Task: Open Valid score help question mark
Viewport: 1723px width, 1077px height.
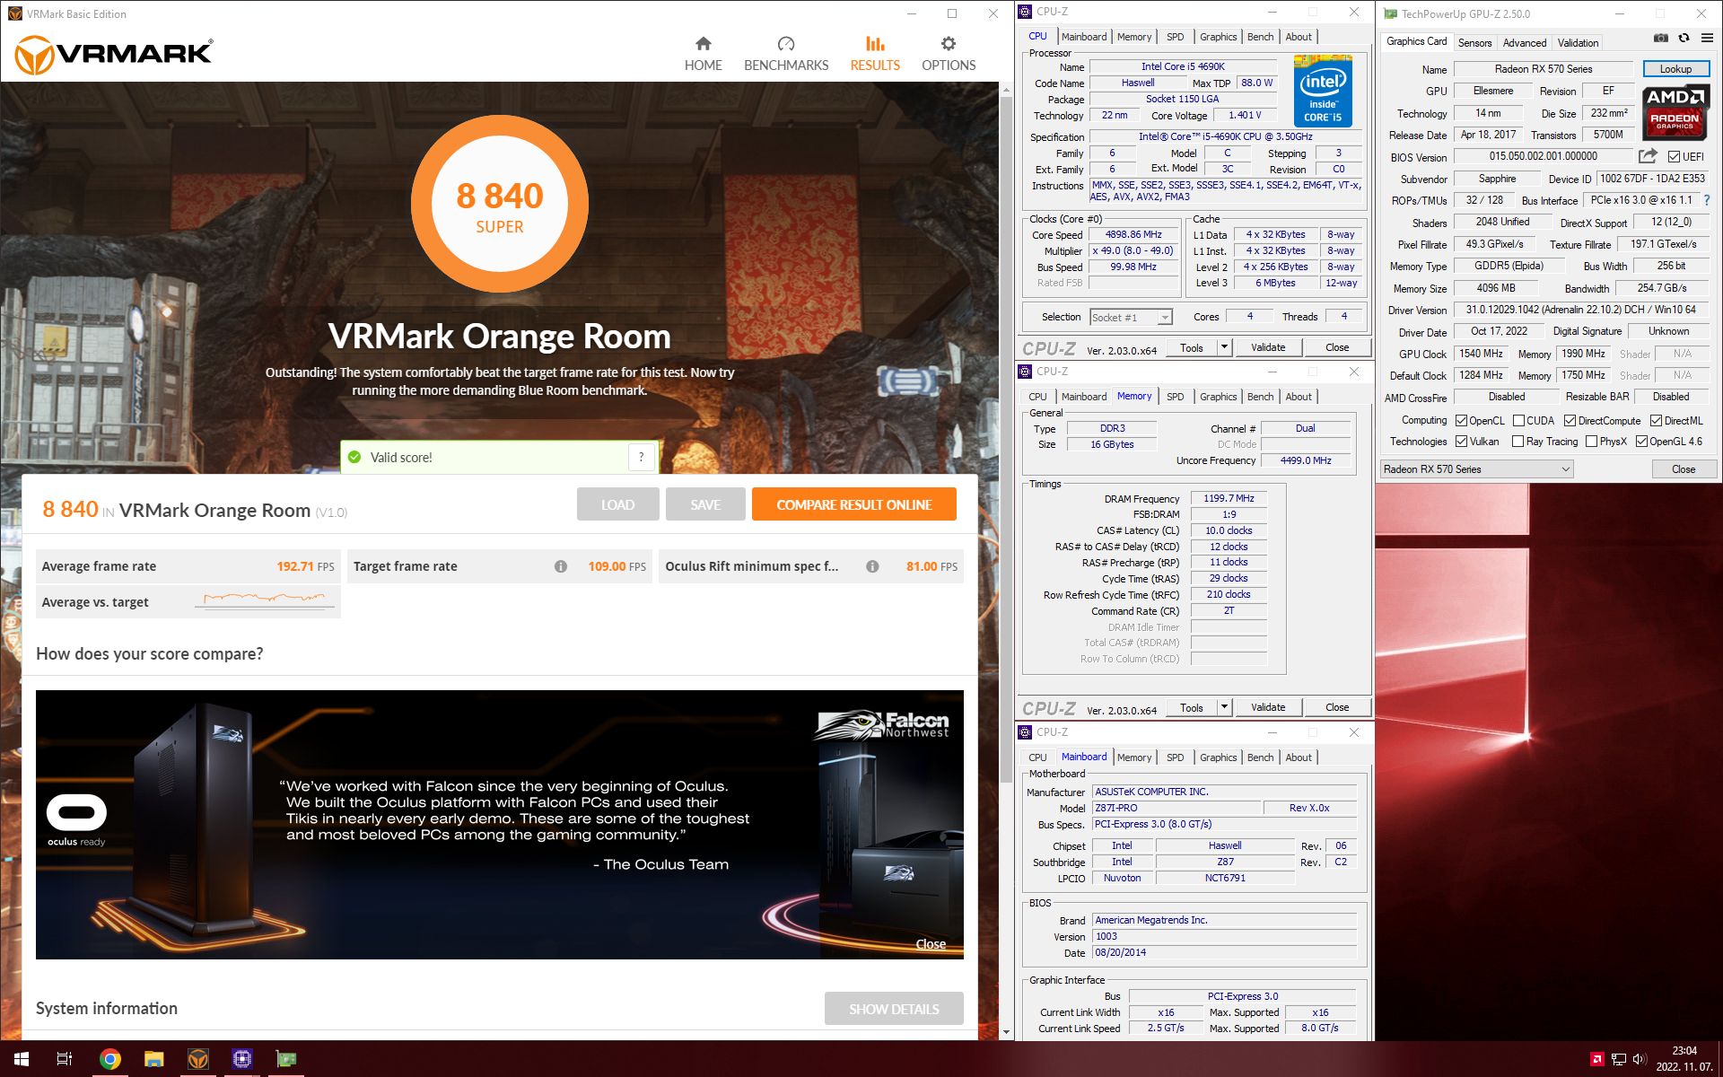Action: pos(641,457)
